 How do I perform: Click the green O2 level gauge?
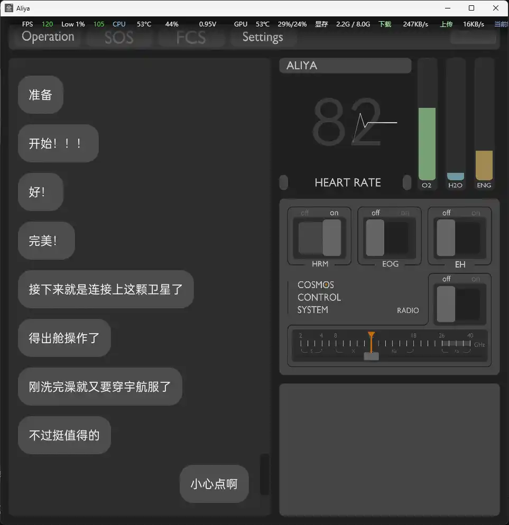(x=427, y=144)
